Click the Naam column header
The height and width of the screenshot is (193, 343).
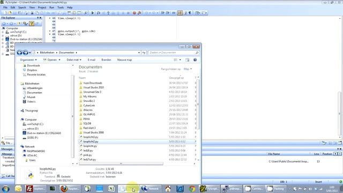tap(82, 78)
